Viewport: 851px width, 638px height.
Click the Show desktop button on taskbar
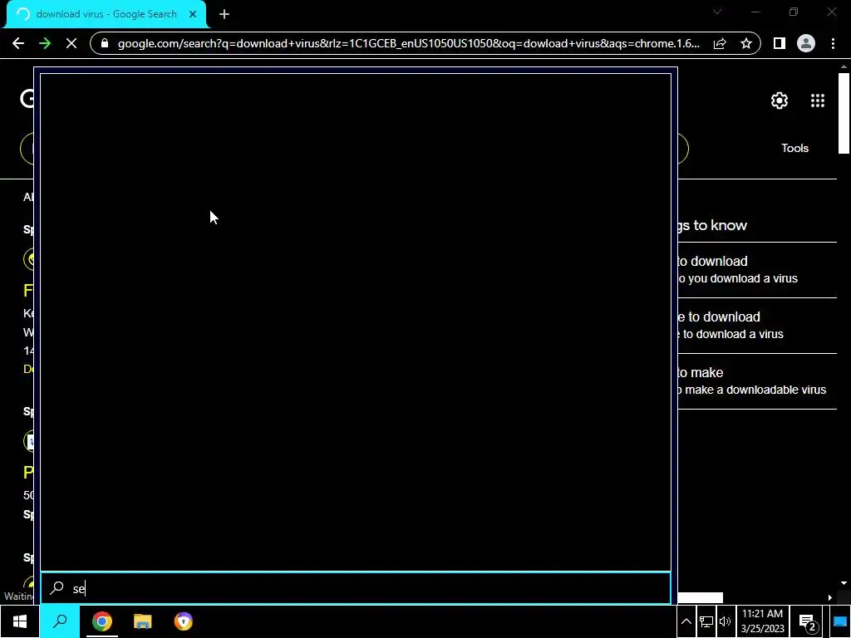coord(840,621)
